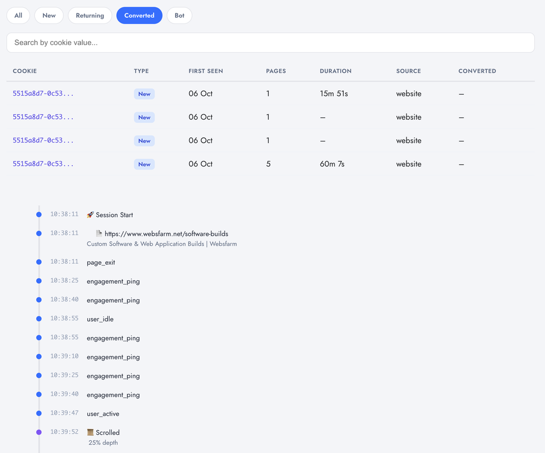Click the engagement_ping at 10:39:25
Viewport: 545px width, 453px height.
pyautogui.click(x=113, y=376)
